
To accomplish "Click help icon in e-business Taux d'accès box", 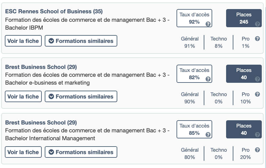I will (208, 79).
